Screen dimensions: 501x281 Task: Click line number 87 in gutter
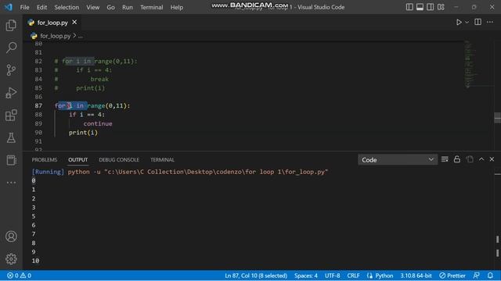38,106
